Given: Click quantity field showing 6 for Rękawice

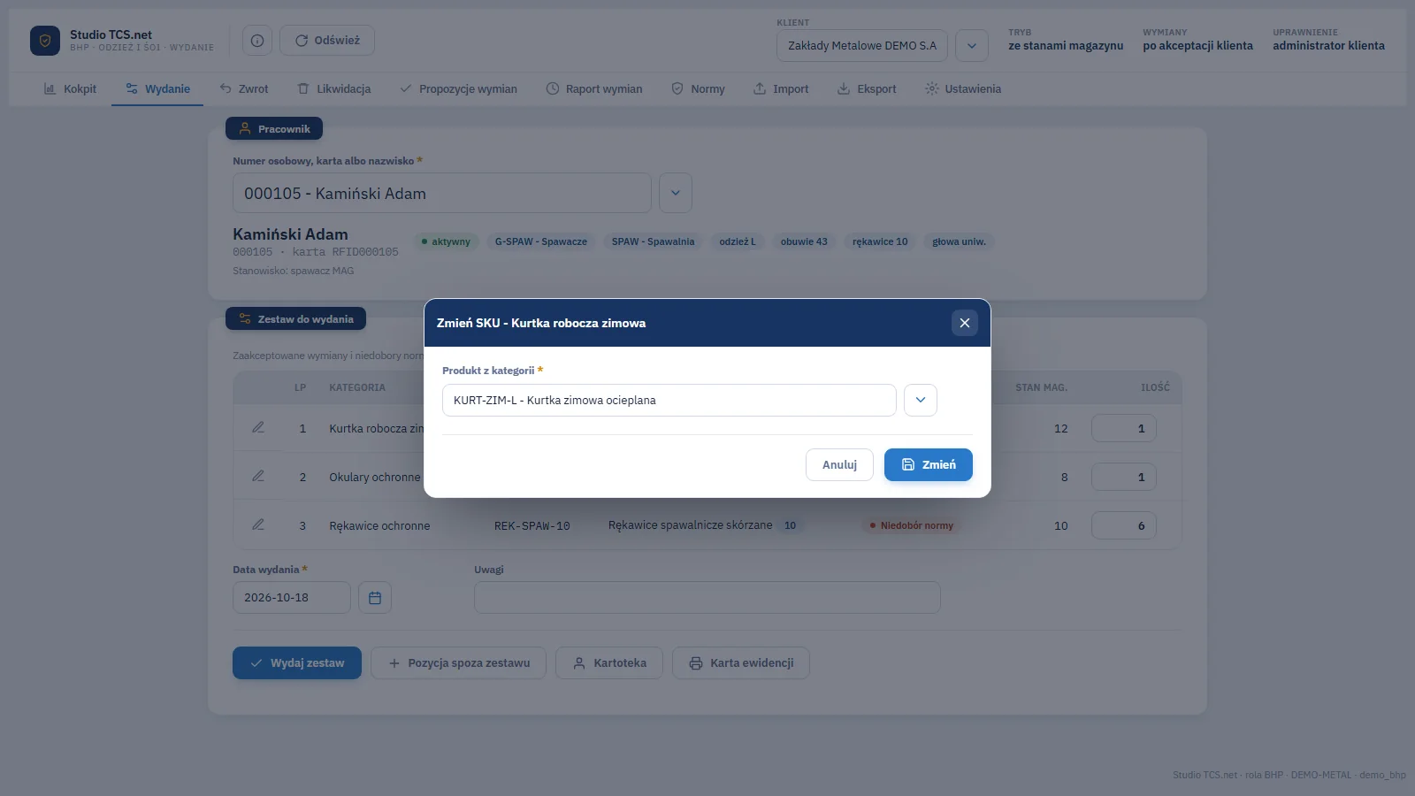Looking at the screenshot, I should pos(1124,525).
